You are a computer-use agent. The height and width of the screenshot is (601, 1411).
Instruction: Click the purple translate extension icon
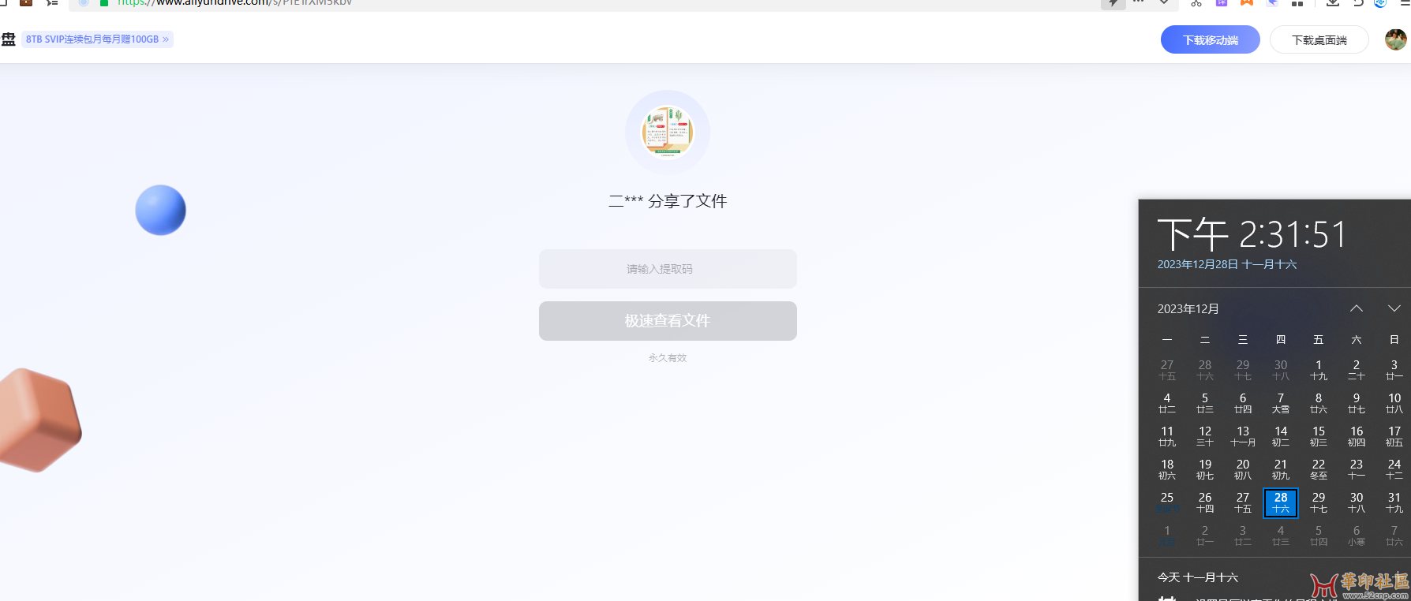[1222, 3]
